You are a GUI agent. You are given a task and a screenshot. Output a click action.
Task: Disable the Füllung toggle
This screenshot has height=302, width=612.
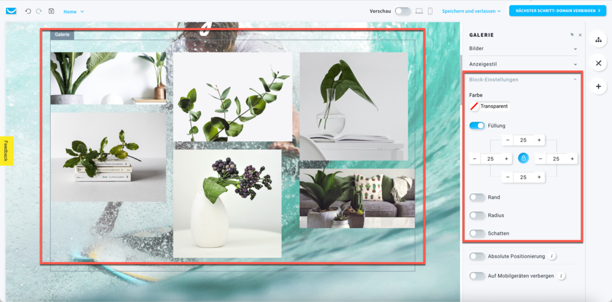pos(476,125)
